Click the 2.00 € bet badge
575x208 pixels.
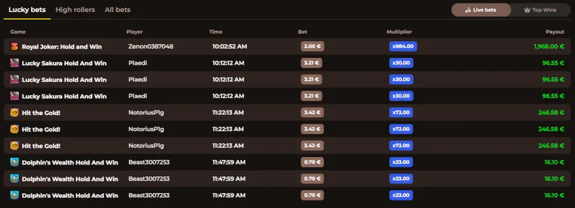pyautogui.click(x=312, y=46)
